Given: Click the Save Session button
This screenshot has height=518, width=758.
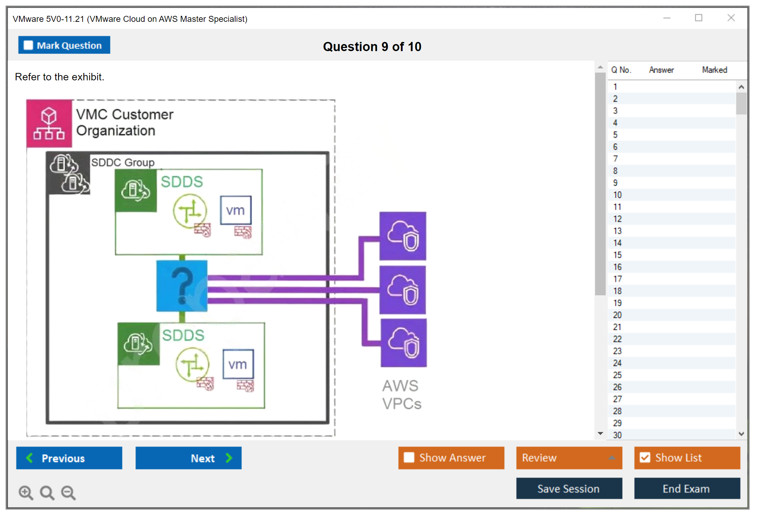Looking at the screenshot, I should pos(569,488).
